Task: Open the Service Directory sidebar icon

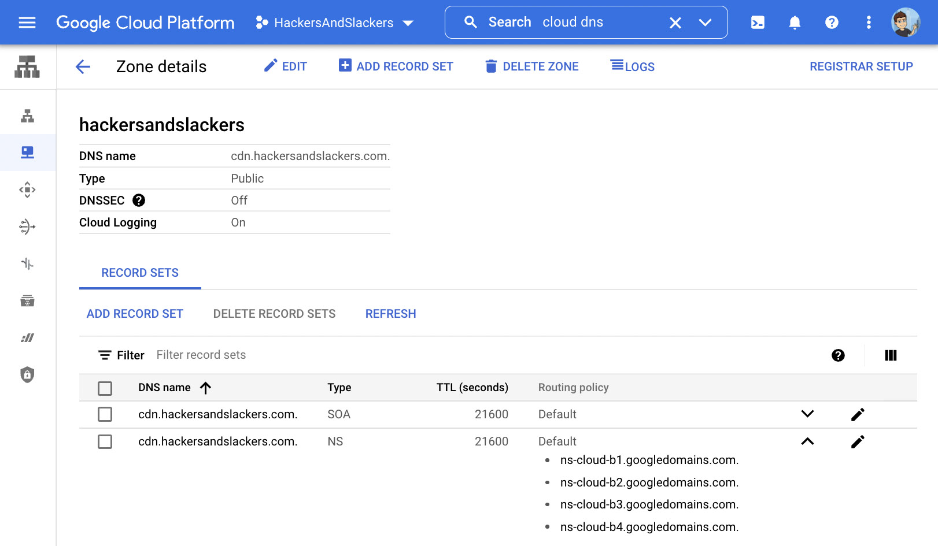Action: coord(27,300)
